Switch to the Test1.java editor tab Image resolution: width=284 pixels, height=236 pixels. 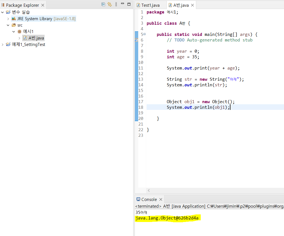[150, 5]
